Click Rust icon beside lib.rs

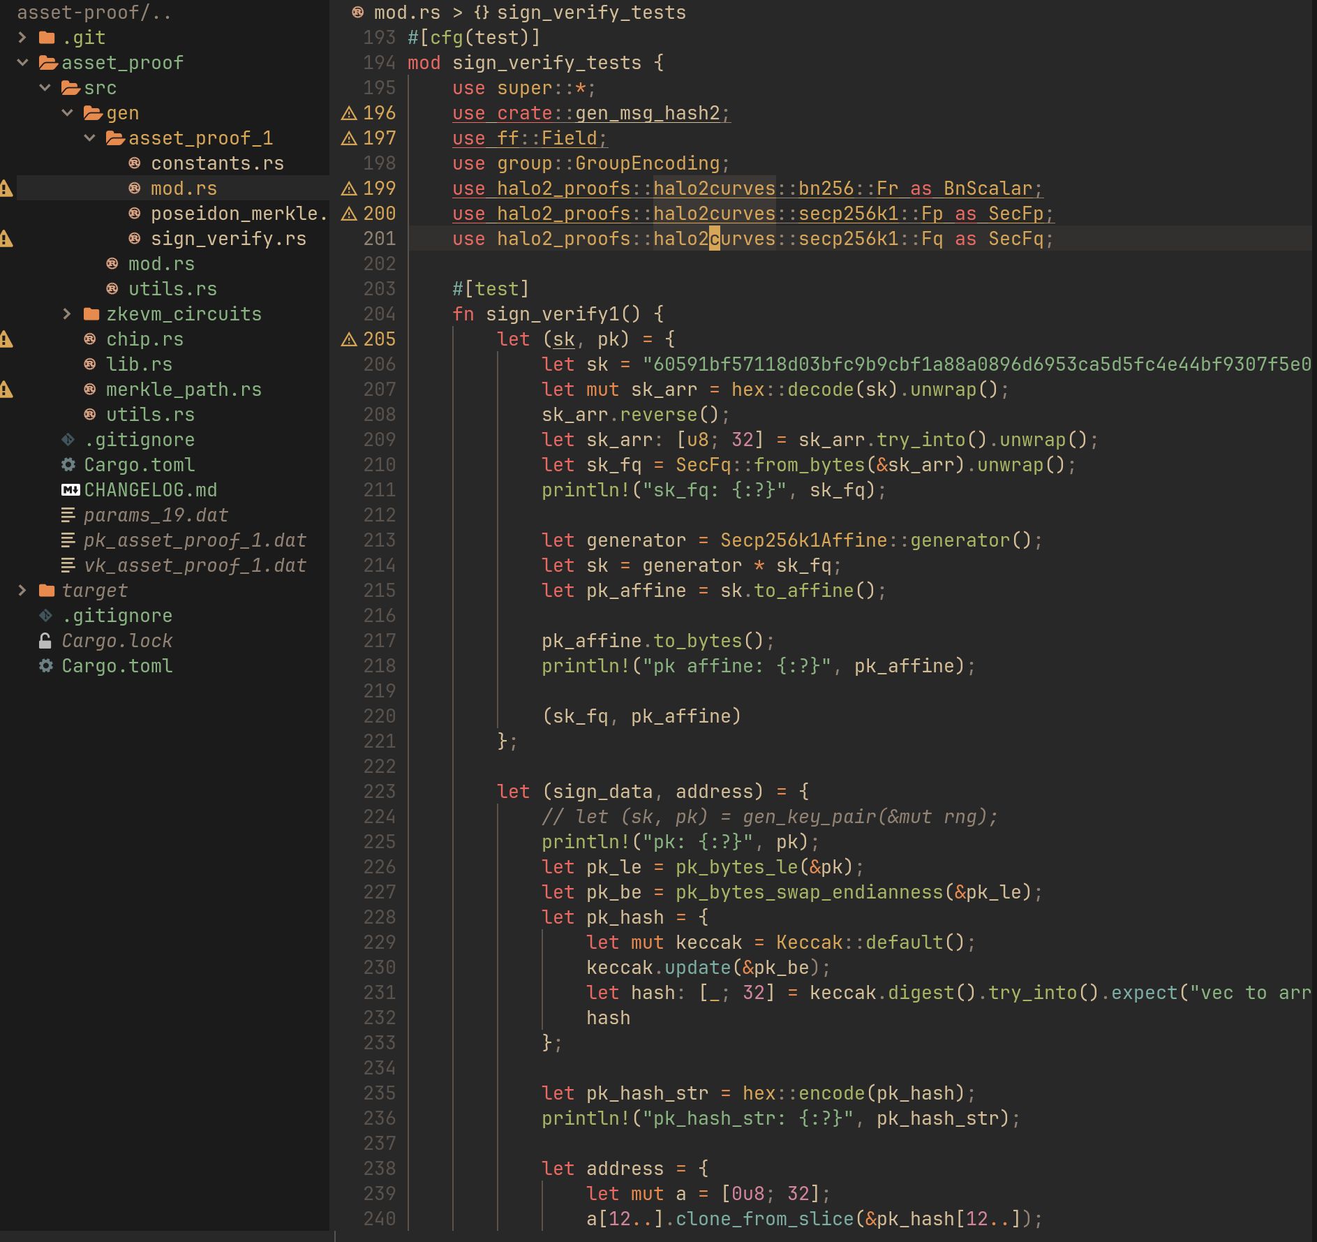click(x=90, y=364)
